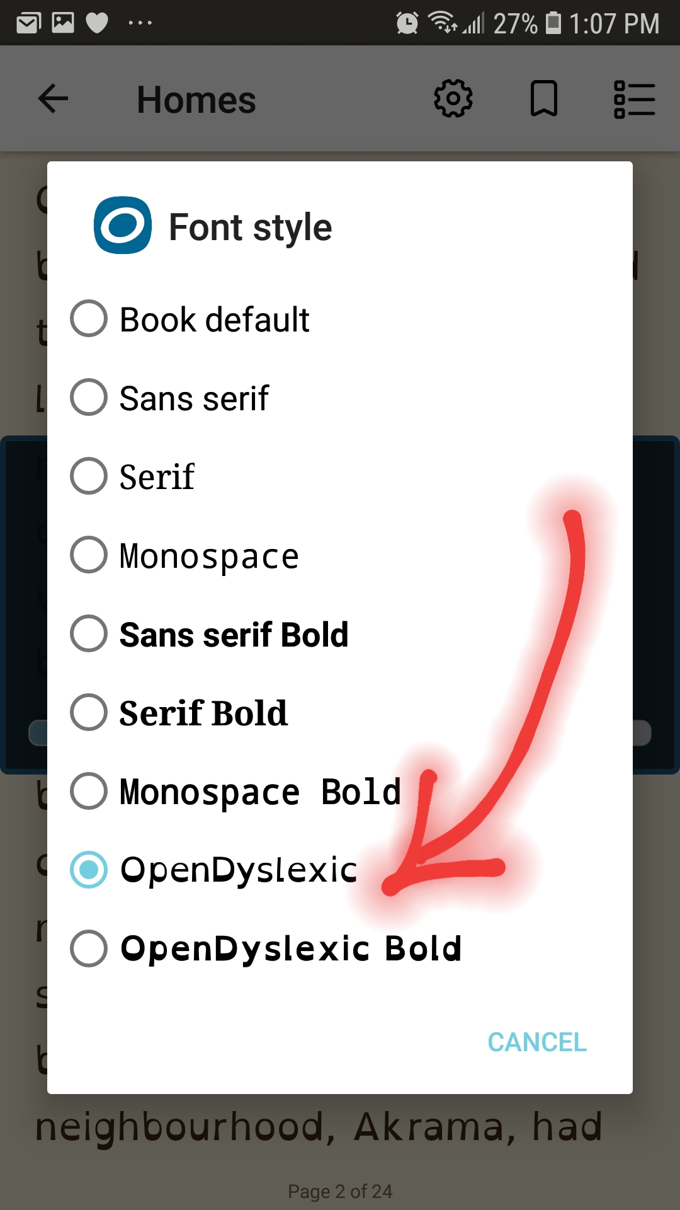Screen dimensions: 680x1210
Task: Select Book default font option
Action: (x=340, y=319)
